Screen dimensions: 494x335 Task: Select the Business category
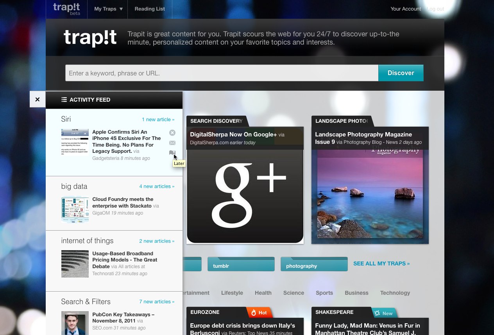coord(356,293)
